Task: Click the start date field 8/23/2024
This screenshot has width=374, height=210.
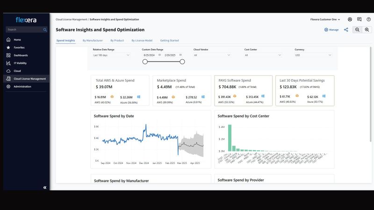Action: pos(149,55)
